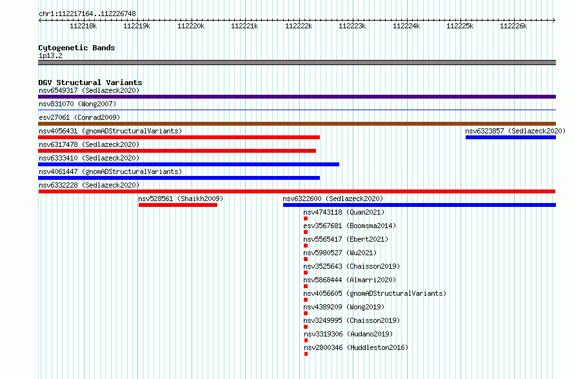This screenshot has height=379, width=574.
Task: Click the 112224k ruler position
Action: point(406,26)
